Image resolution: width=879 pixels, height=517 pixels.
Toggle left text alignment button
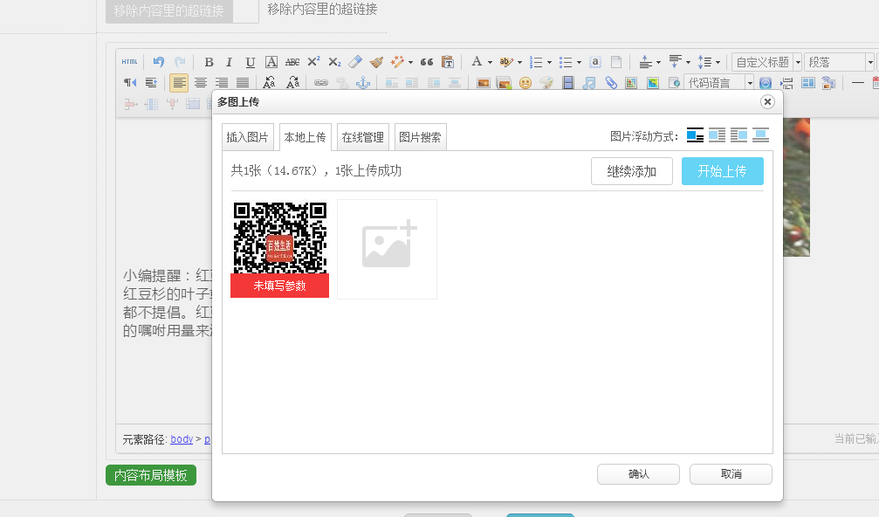tap(179, 83)
